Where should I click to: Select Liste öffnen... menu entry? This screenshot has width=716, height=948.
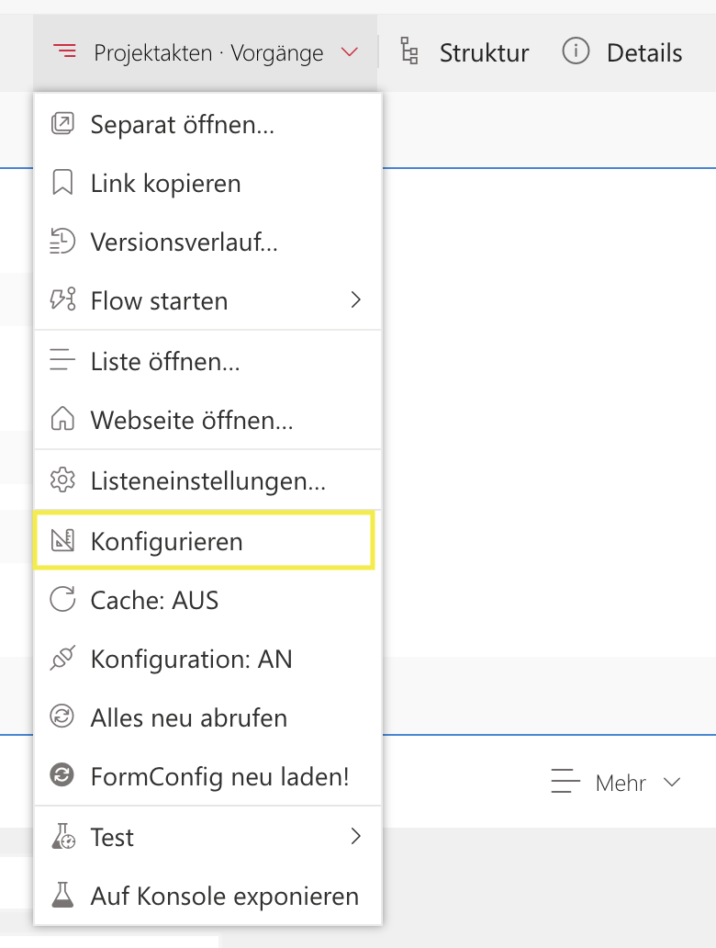tap(165, 361)
